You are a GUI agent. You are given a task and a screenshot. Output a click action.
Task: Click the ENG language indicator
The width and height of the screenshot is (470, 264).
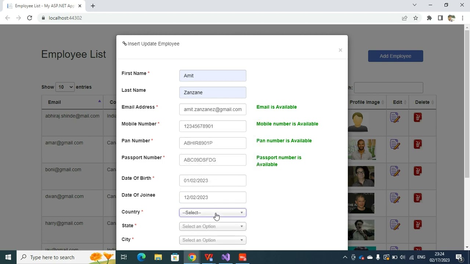421,257
